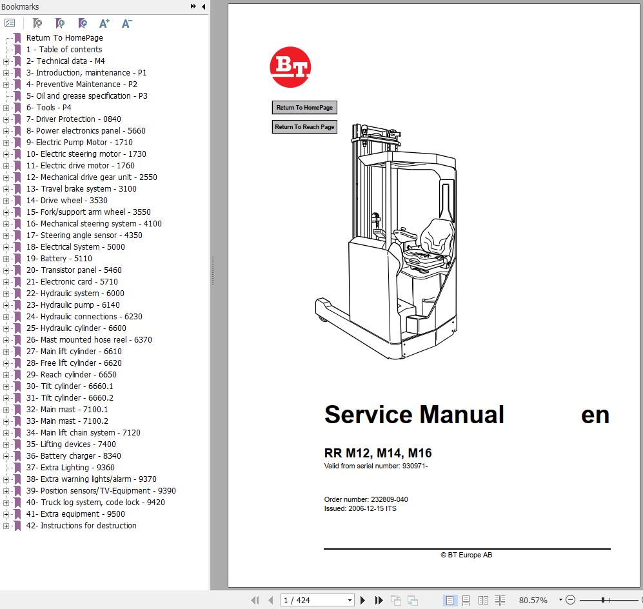Open the Return To HomePage bookmark
The height and width of the screenshot is (609, 643).
coord(64,37)
